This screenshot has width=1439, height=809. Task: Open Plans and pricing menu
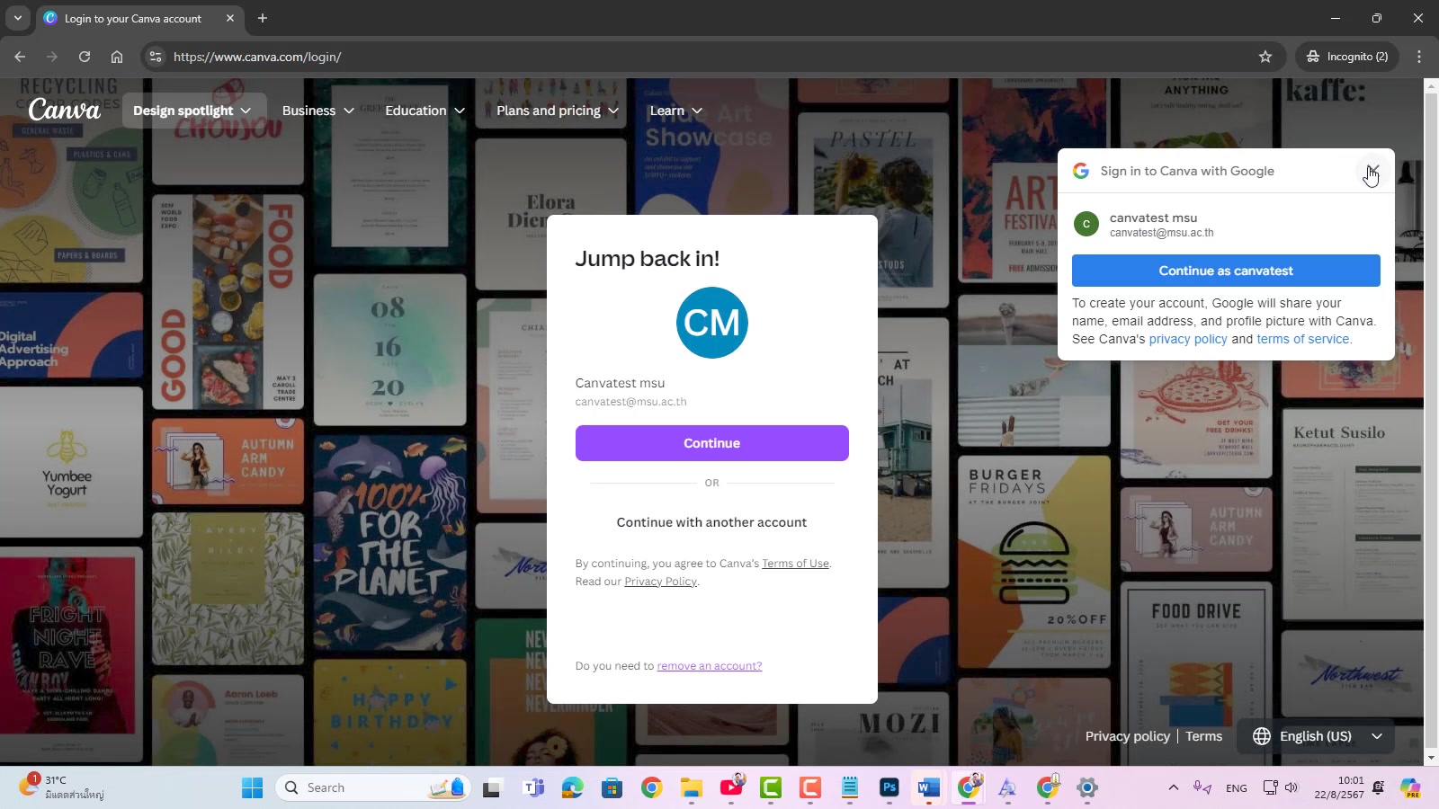coord(558,111)
